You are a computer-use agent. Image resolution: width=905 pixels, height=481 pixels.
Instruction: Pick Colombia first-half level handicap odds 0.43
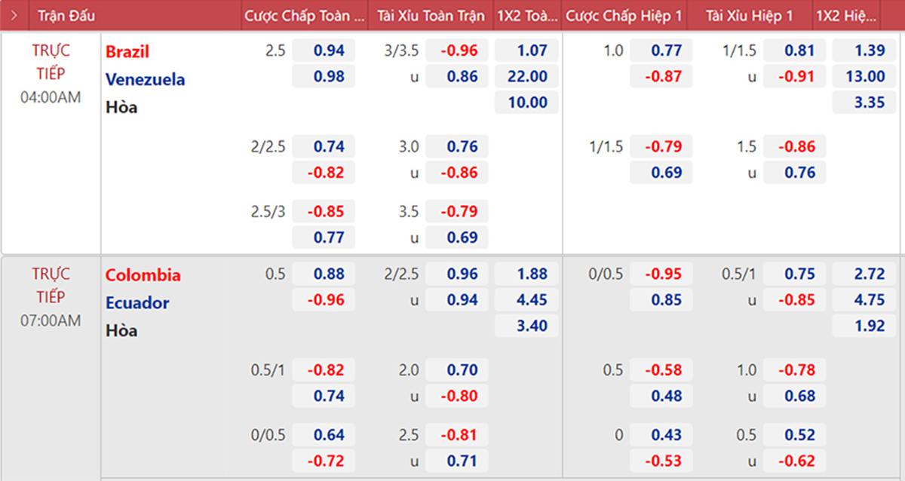[x=661, y=434]
